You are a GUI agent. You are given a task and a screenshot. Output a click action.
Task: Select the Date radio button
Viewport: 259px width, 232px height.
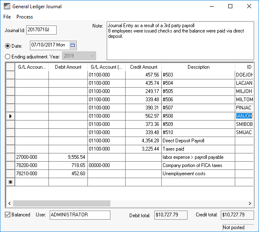[x=8, y=46]
